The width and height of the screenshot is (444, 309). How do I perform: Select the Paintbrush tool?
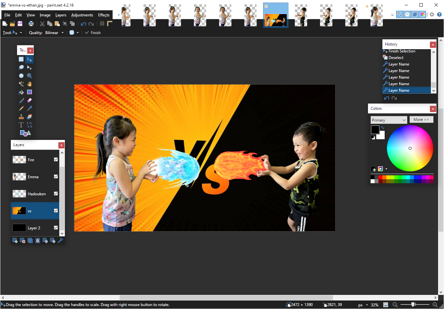click(21, 100)
